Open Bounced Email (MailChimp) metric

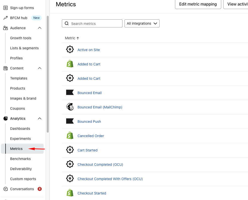[x=100, y=107]
